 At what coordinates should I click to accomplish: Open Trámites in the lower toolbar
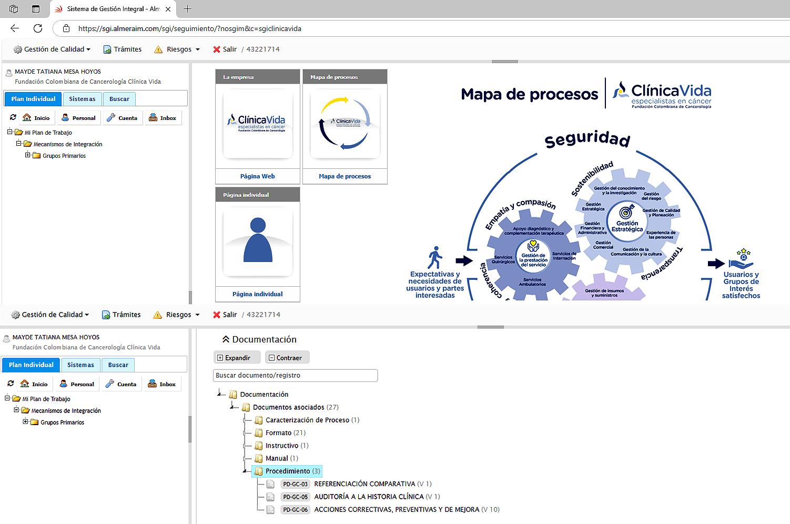(121, 315)
